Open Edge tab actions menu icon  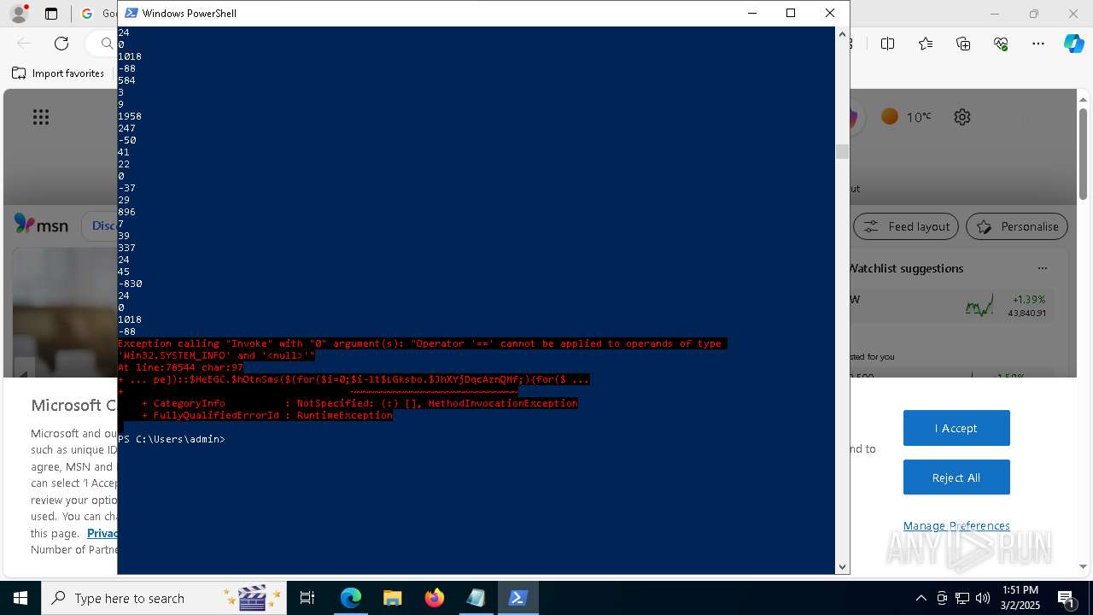point(51,14)
